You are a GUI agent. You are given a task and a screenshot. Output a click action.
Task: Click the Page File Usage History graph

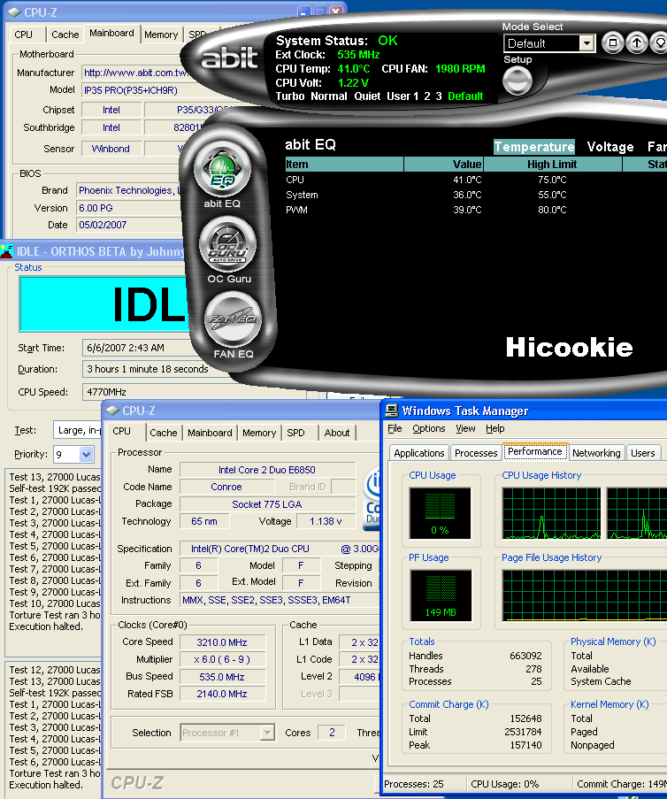(x=585, y=595)
